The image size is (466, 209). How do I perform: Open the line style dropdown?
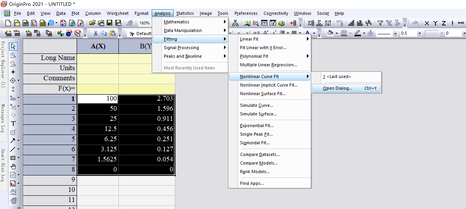395,34
